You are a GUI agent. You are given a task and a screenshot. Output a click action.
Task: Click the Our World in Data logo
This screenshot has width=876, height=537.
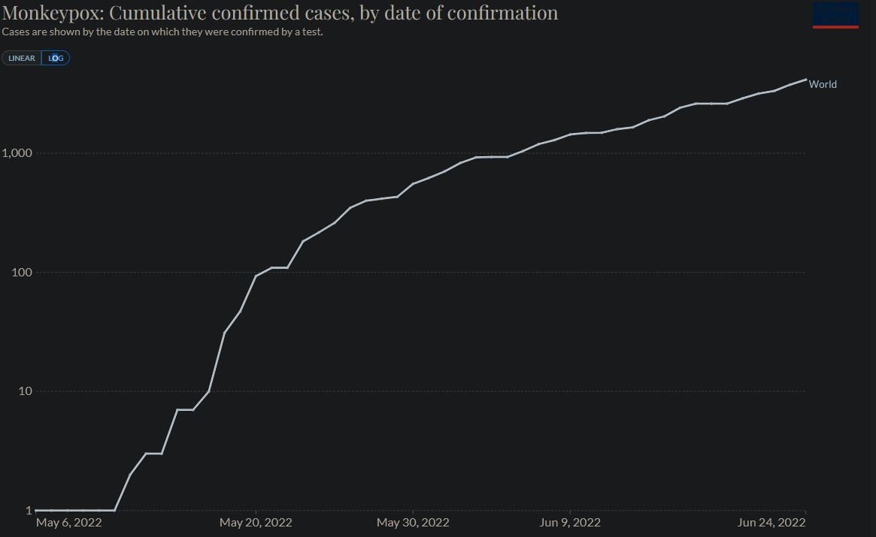click(835, 16)
